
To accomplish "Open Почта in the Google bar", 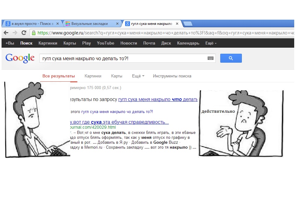I will [149, 43].
